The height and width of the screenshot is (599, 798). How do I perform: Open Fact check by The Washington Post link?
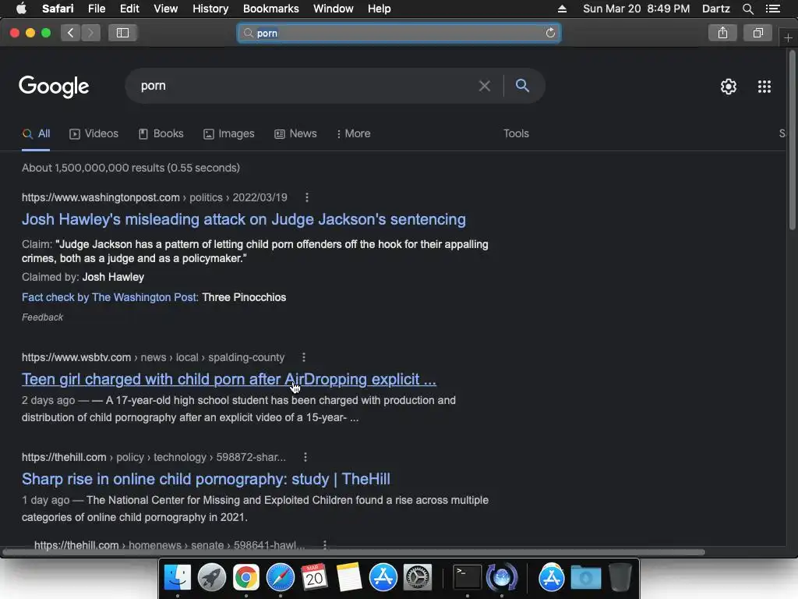[x=110, y=297]
